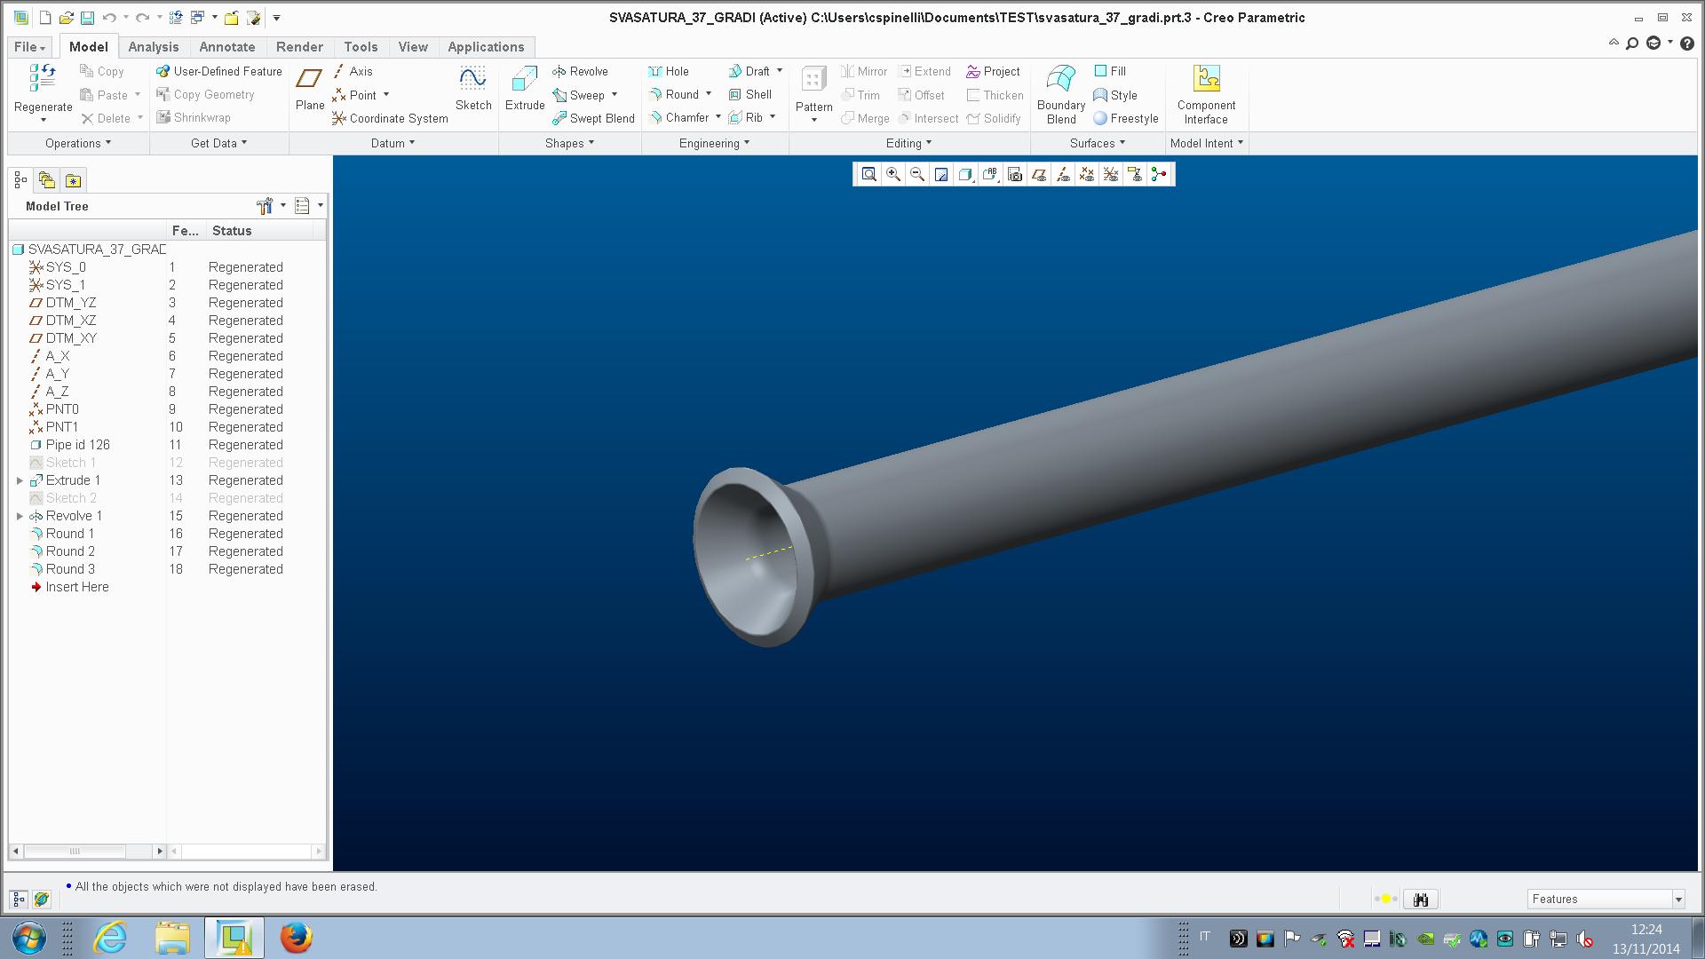Click the Regenerate icon
The image size is (1705, 959).
pos(43,79)
